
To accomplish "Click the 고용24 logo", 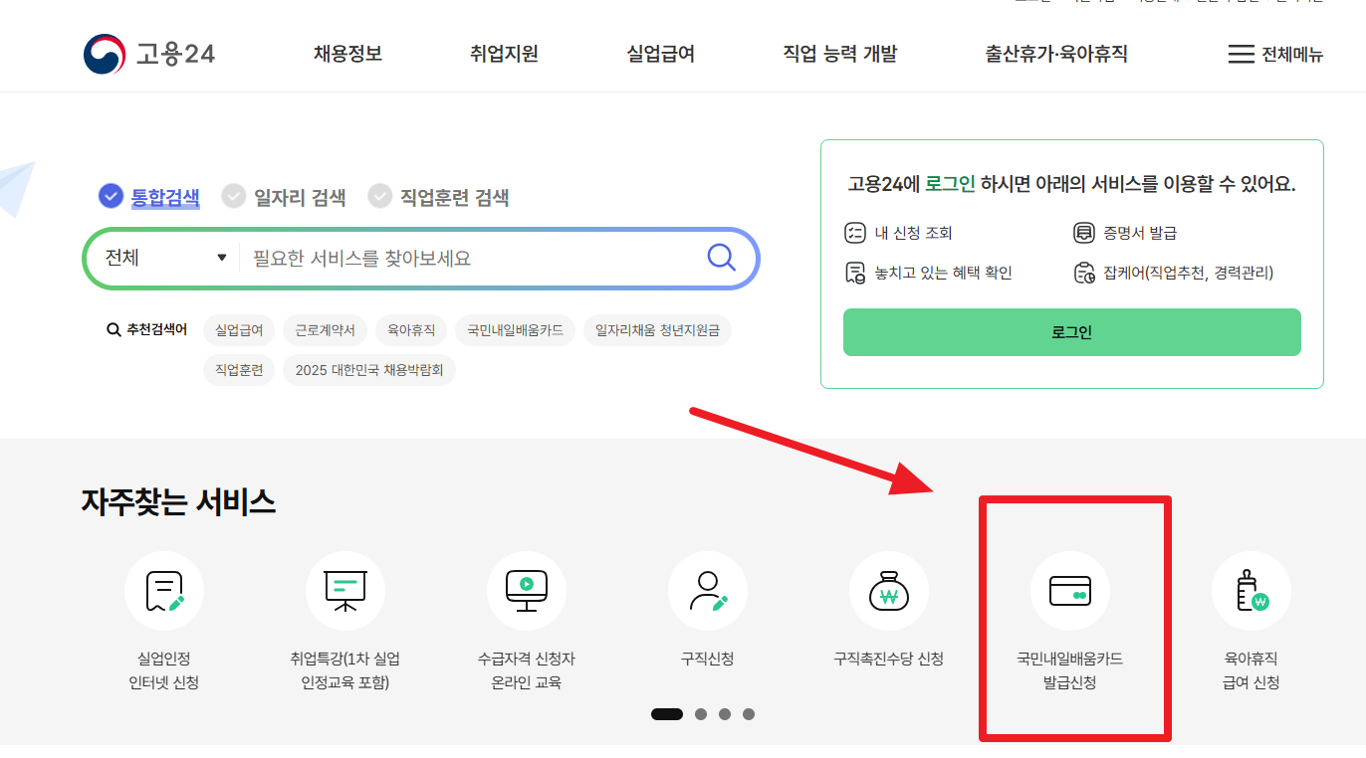I will [x=148, y=53].
